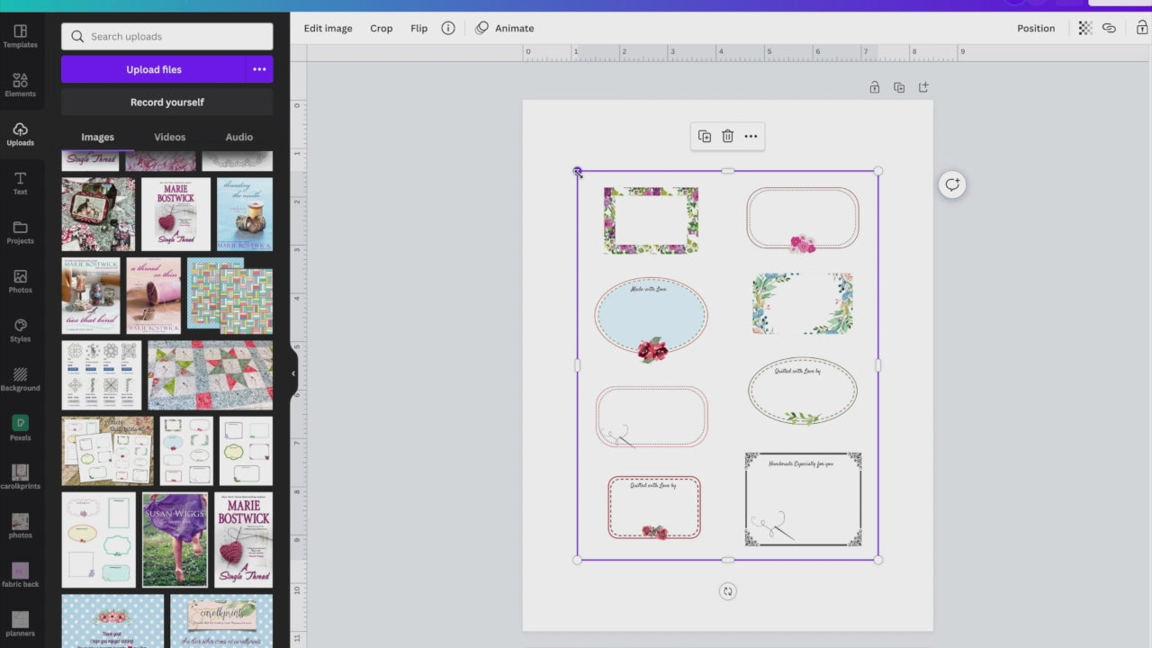The height and width of the screenshot is (648, 1152).
Task: Open the Photos sidebar tab
Action: click(x=20, y=282)
